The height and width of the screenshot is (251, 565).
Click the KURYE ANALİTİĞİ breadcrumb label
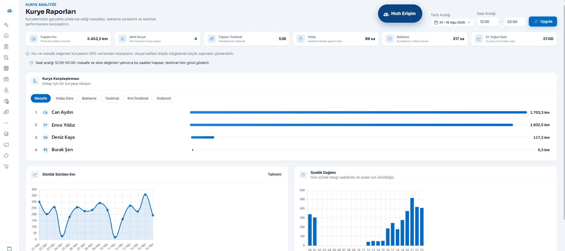point(41,5)
